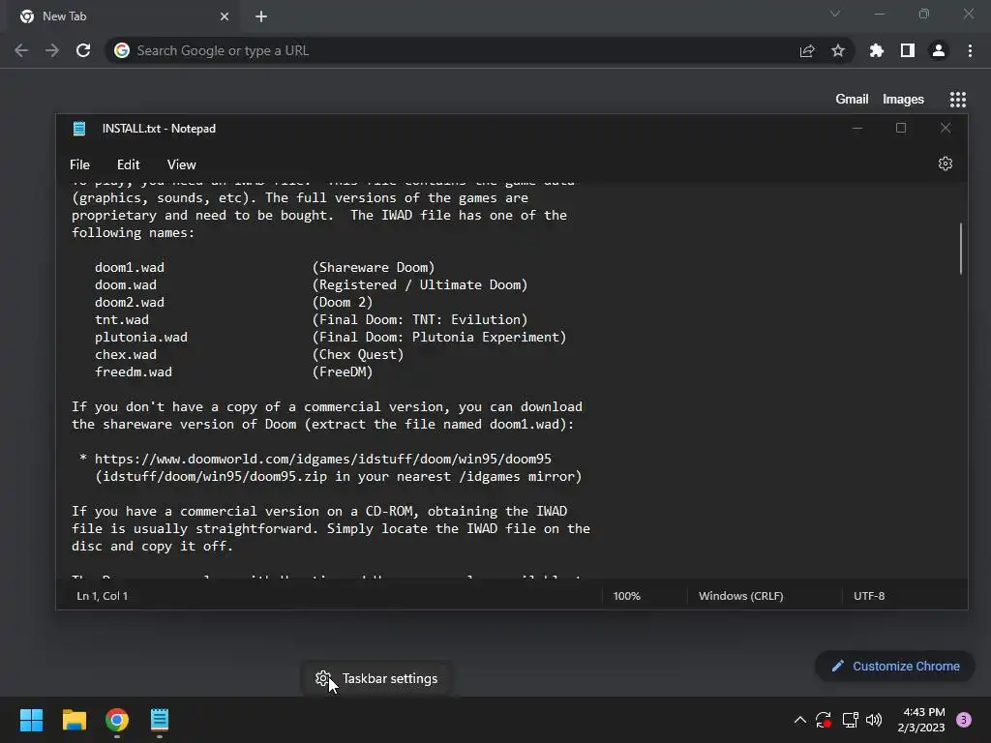
Task: Open Chrome extensions puzzle icon
Action: tap(877, 50)
